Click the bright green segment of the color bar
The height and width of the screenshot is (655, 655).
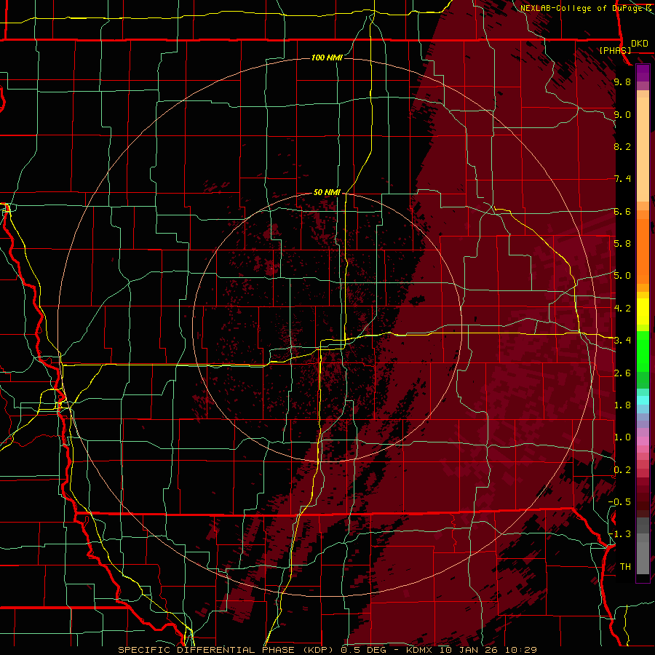click(643, 352)
